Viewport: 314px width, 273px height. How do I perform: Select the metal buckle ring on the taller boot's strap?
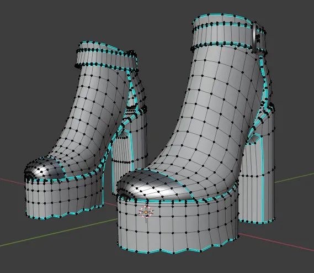(x=255, y=38)
